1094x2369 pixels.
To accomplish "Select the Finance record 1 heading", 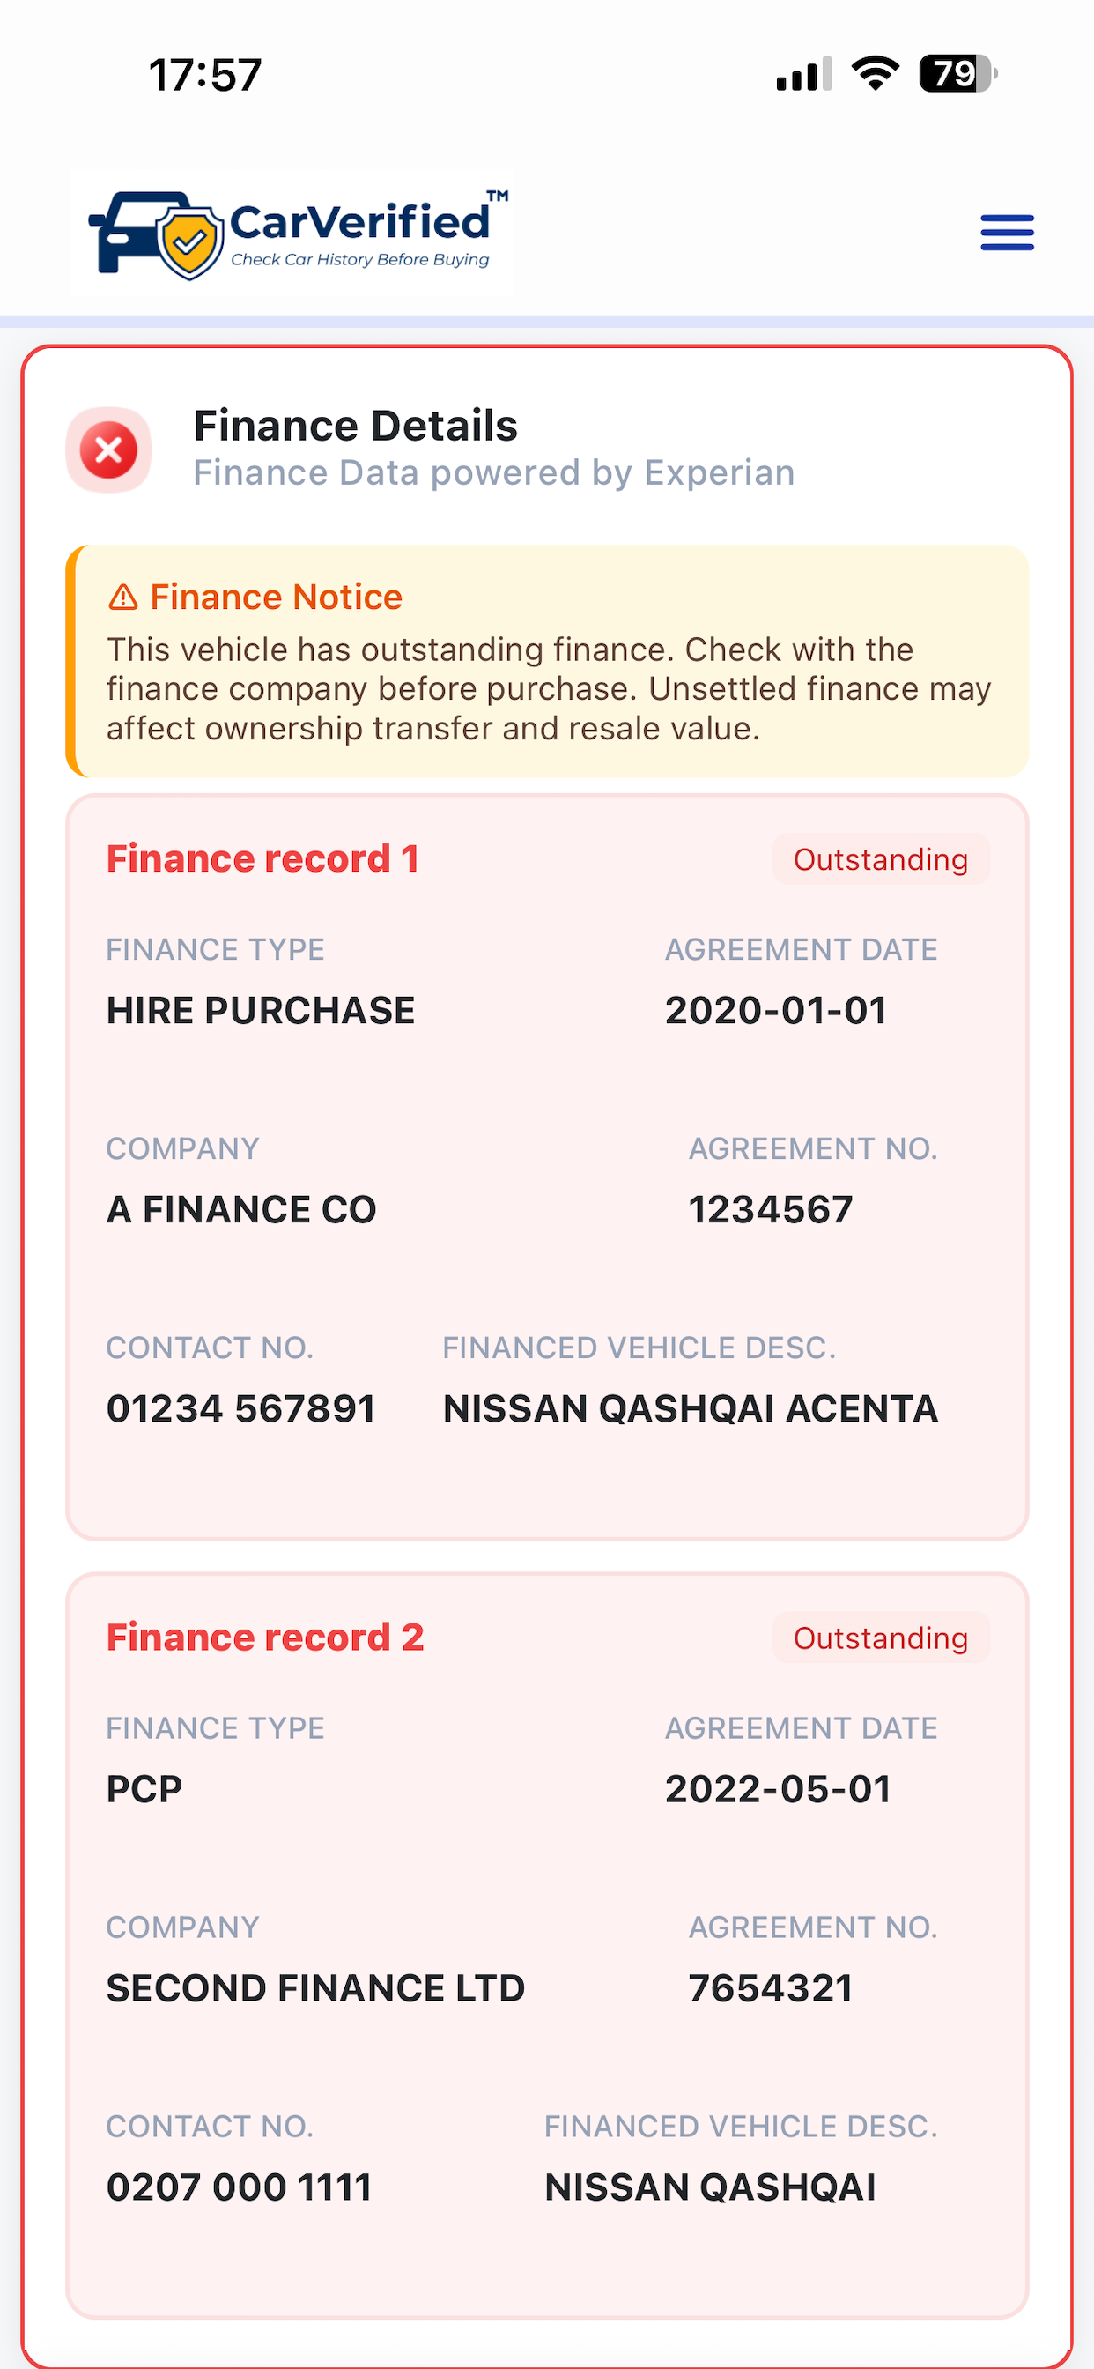I will (262, 859).
